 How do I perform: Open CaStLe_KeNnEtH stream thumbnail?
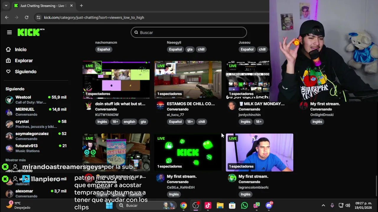[188, 152]
